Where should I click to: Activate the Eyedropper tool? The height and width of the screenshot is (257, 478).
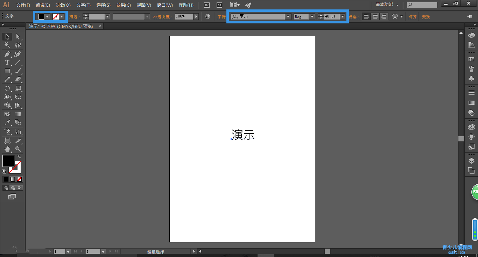[7, 123]
